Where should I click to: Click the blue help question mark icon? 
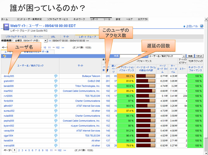[x=201, y=26]
